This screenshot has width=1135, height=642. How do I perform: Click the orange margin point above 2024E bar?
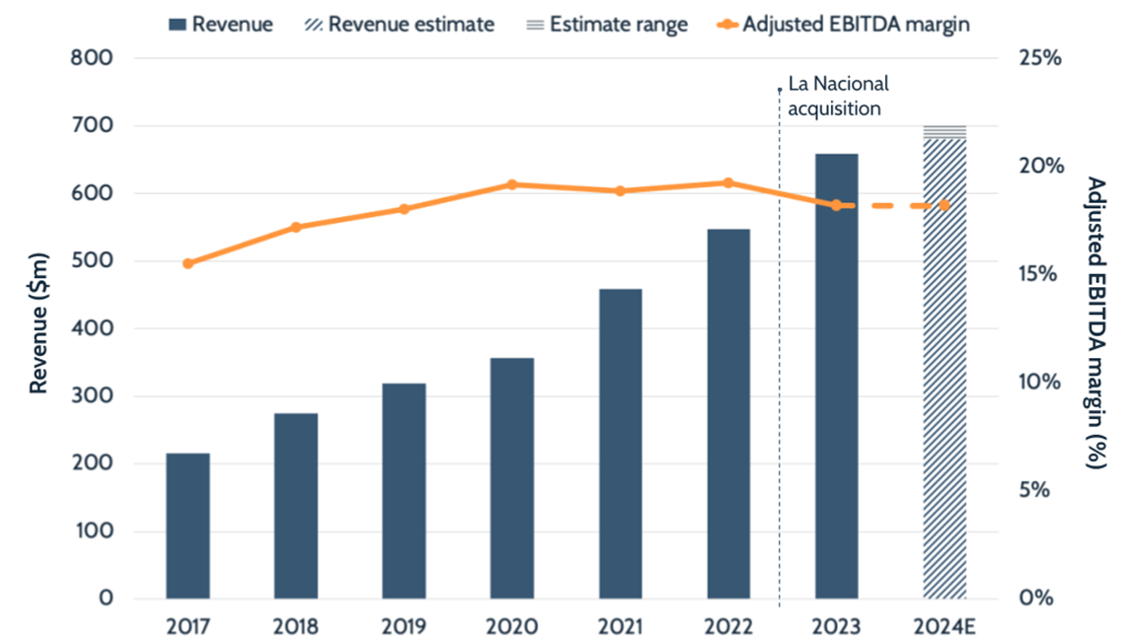click(x=945, y=205)
